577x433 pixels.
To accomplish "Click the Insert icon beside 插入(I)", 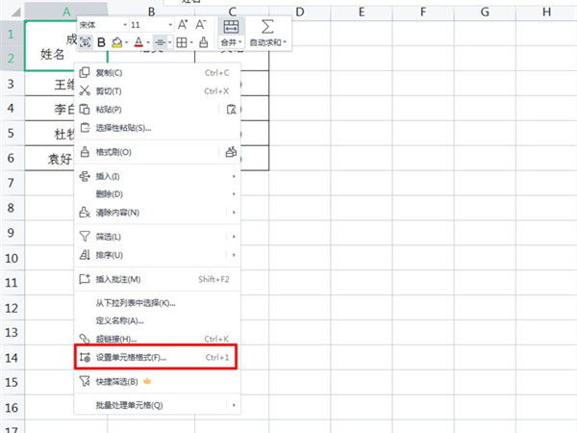I will tap(85, 176).
